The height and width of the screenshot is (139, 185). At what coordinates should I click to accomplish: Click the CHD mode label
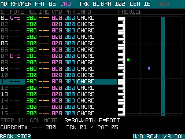(66, 4)
